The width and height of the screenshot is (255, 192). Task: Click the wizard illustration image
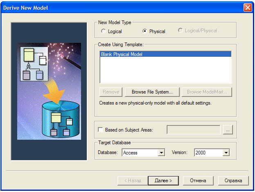click(49, 92)
